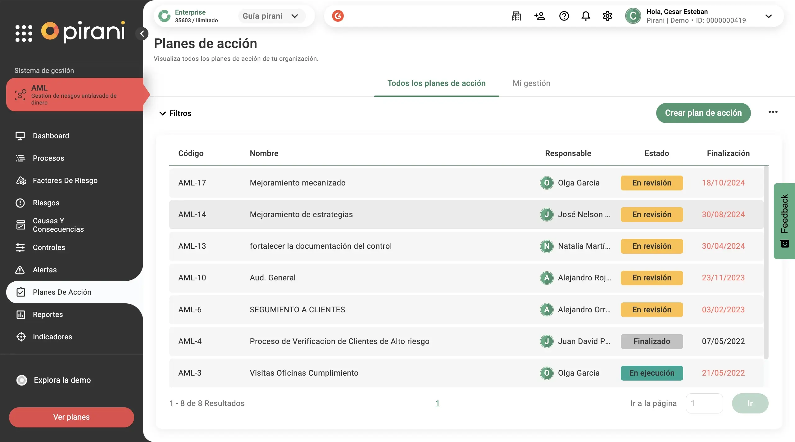Open the organization building icon

[x=516, y=16]
